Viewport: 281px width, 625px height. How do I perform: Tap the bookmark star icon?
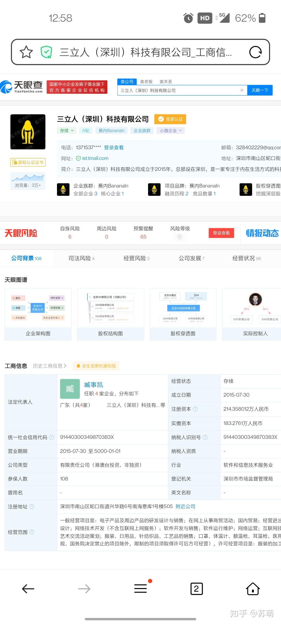[26, 52]
